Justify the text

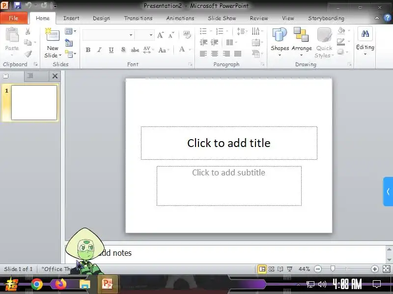click(x=238, y=53)
